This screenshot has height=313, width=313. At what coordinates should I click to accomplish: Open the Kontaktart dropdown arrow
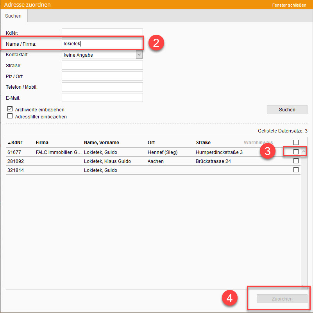coord(139,55)
